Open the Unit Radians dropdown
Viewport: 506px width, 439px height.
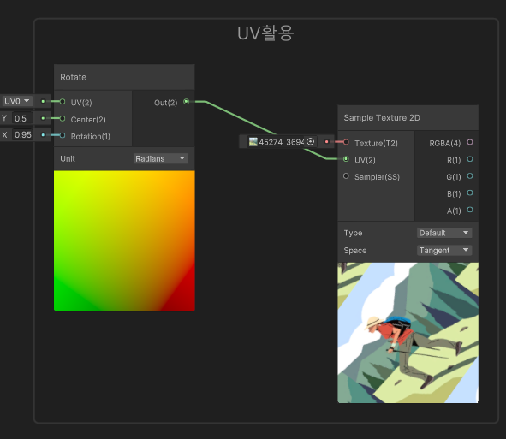tap(160, 158)
